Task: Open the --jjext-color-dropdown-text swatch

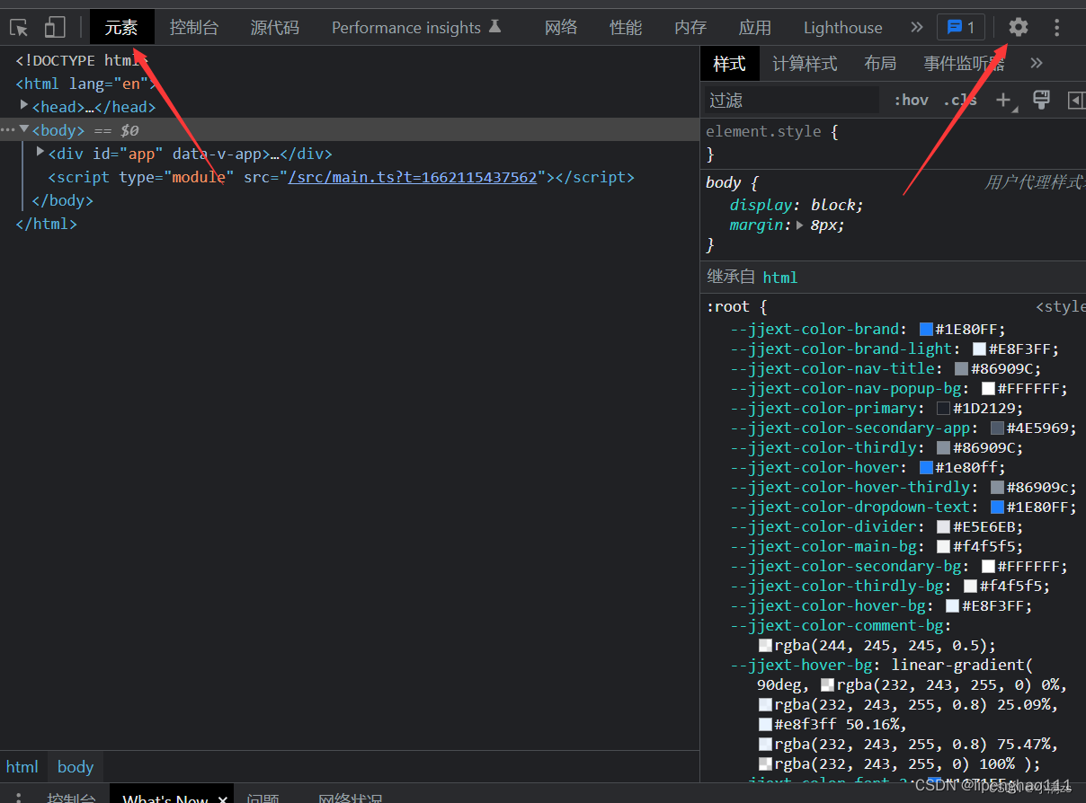Action: pos(997,507)
